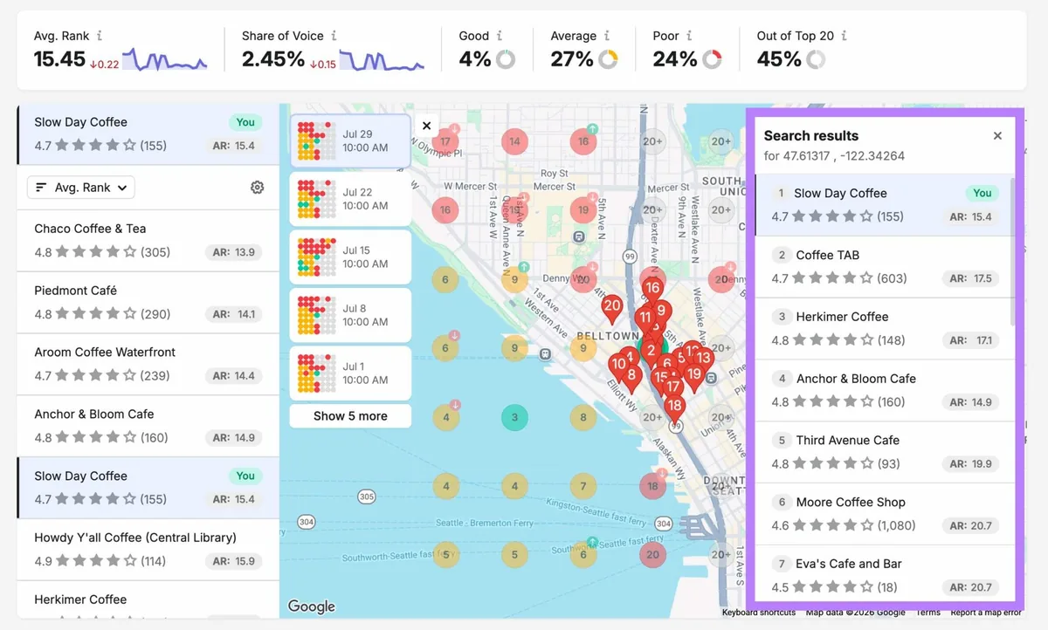Click the round grid circle showing 18
This screenshot has height=630, width=1048.
coord(652,486)
